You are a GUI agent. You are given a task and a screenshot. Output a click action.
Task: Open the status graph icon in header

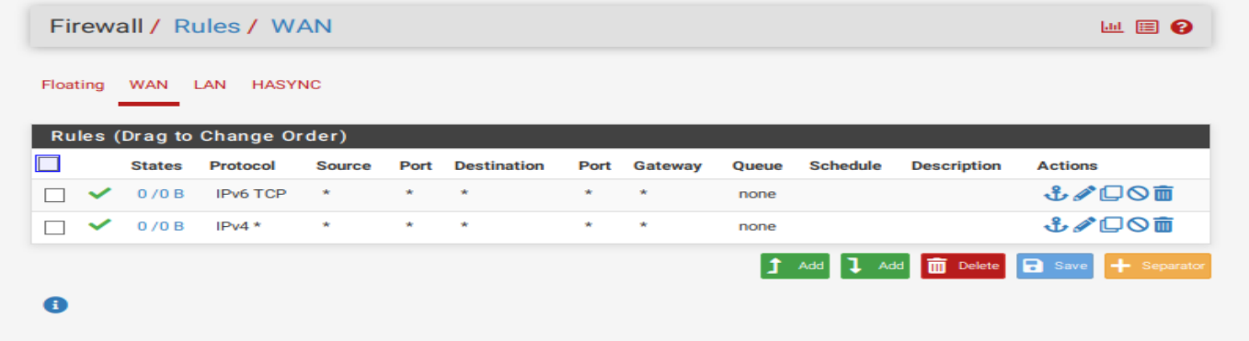point(1113,27)
